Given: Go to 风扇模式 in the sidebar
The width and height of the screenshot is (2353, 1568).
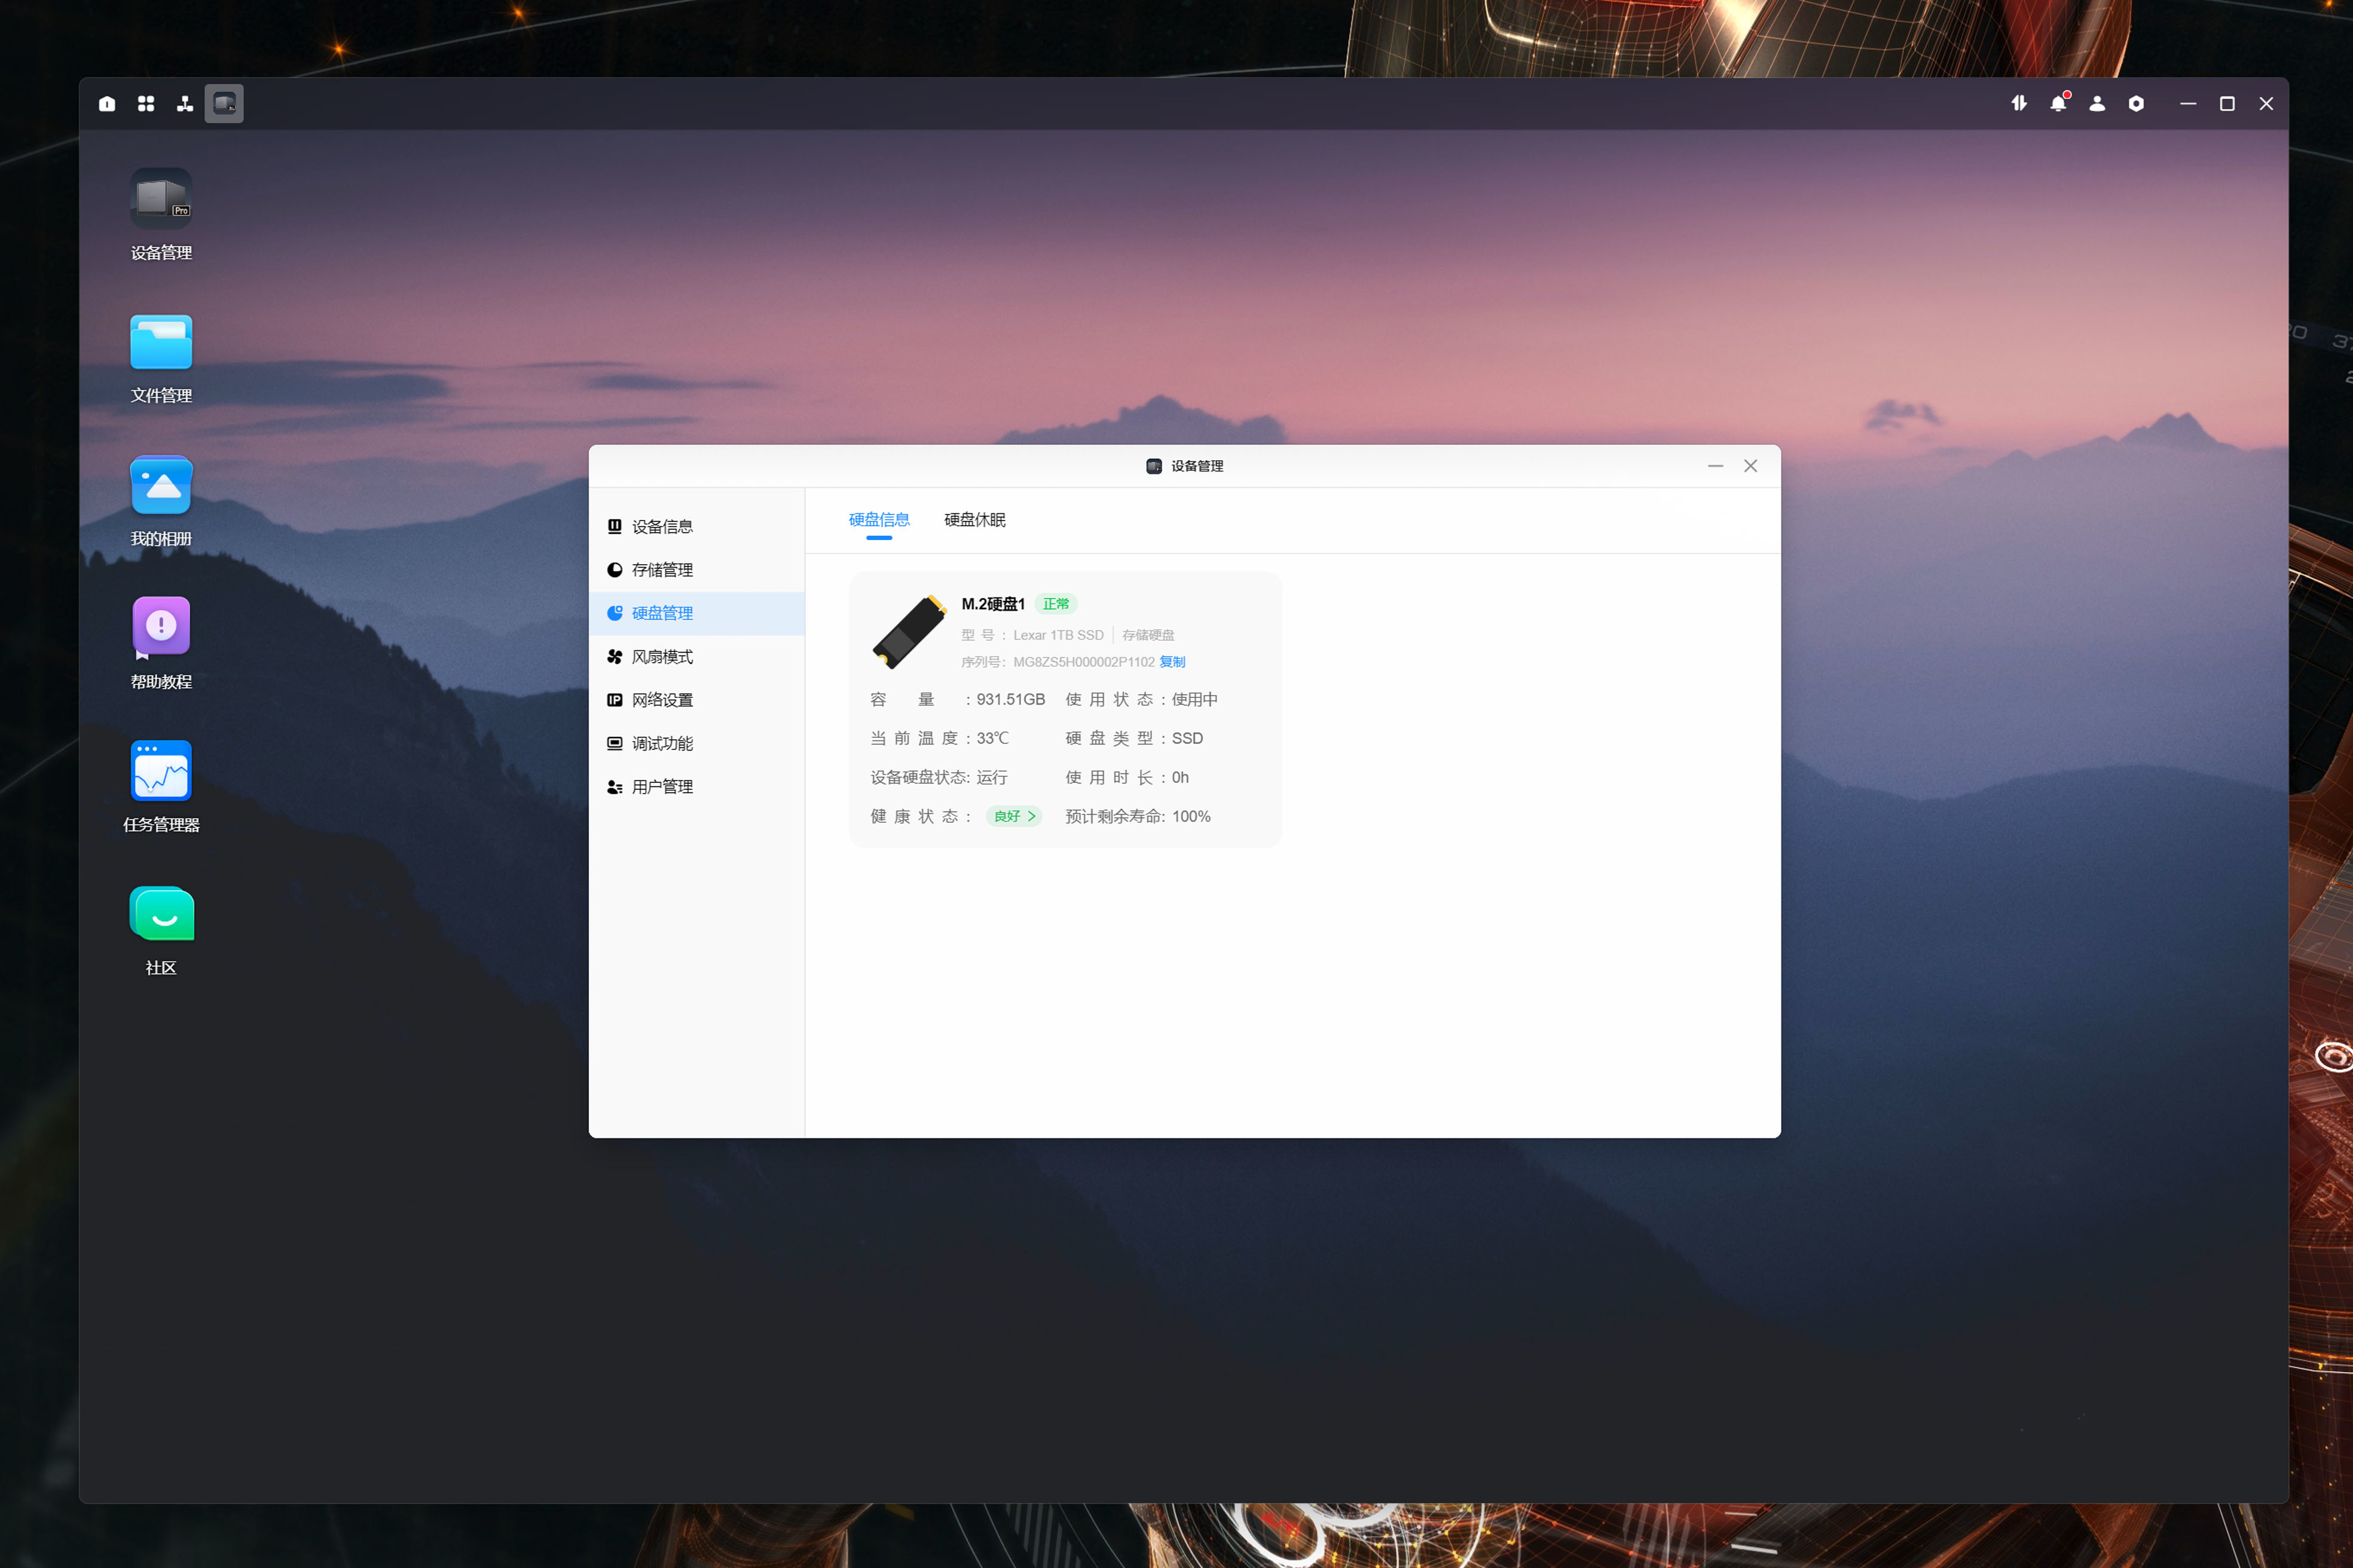Looking at the screenshot, I should pyautogui.click(x=661, y=657).
